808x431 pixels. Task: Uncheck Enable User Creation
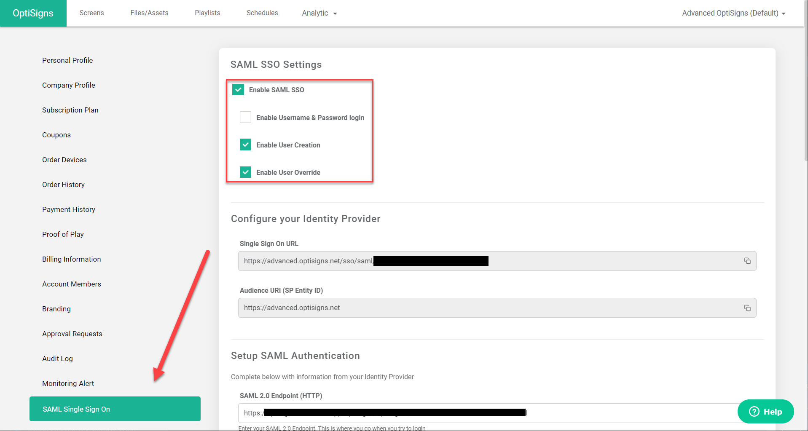coord(245,145)
